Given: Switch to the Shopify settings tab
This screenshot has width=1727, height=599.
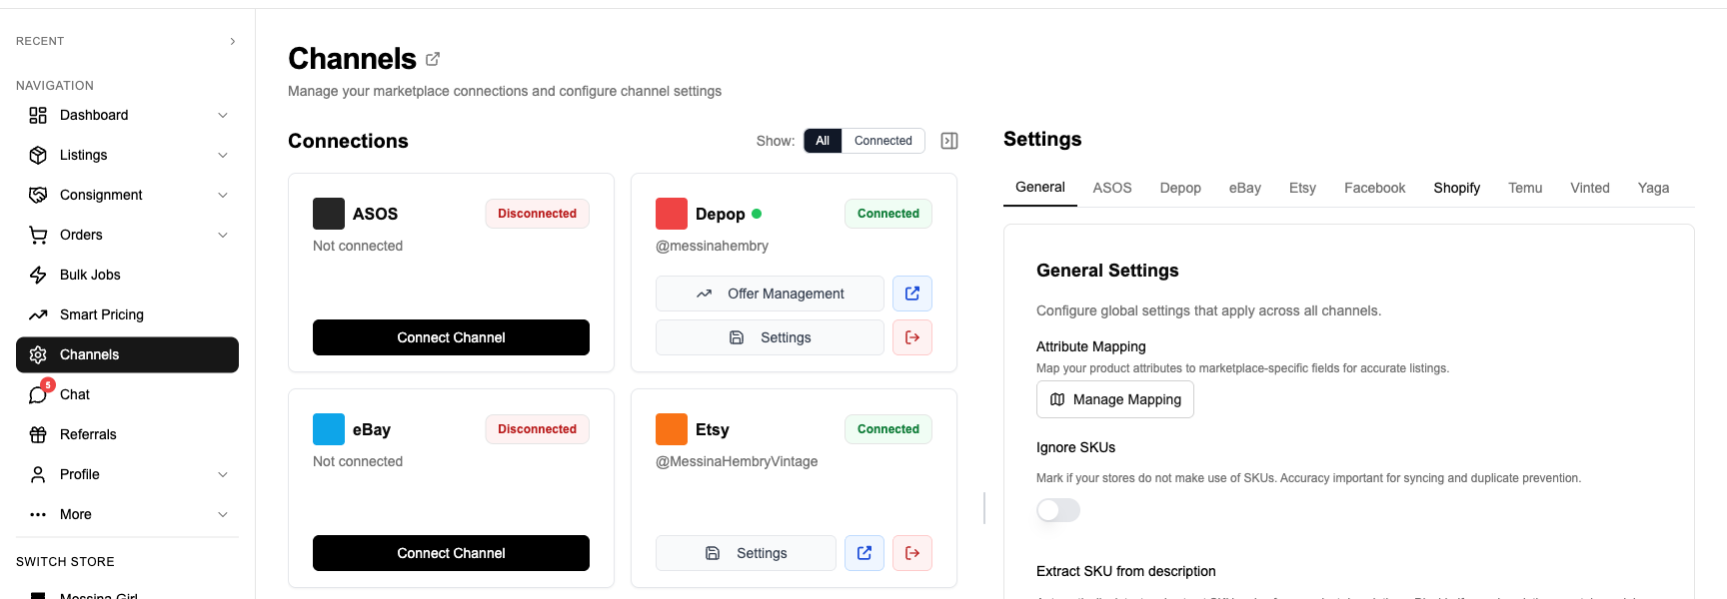Looking at the screenshot, I should (x=1456, y=188).
